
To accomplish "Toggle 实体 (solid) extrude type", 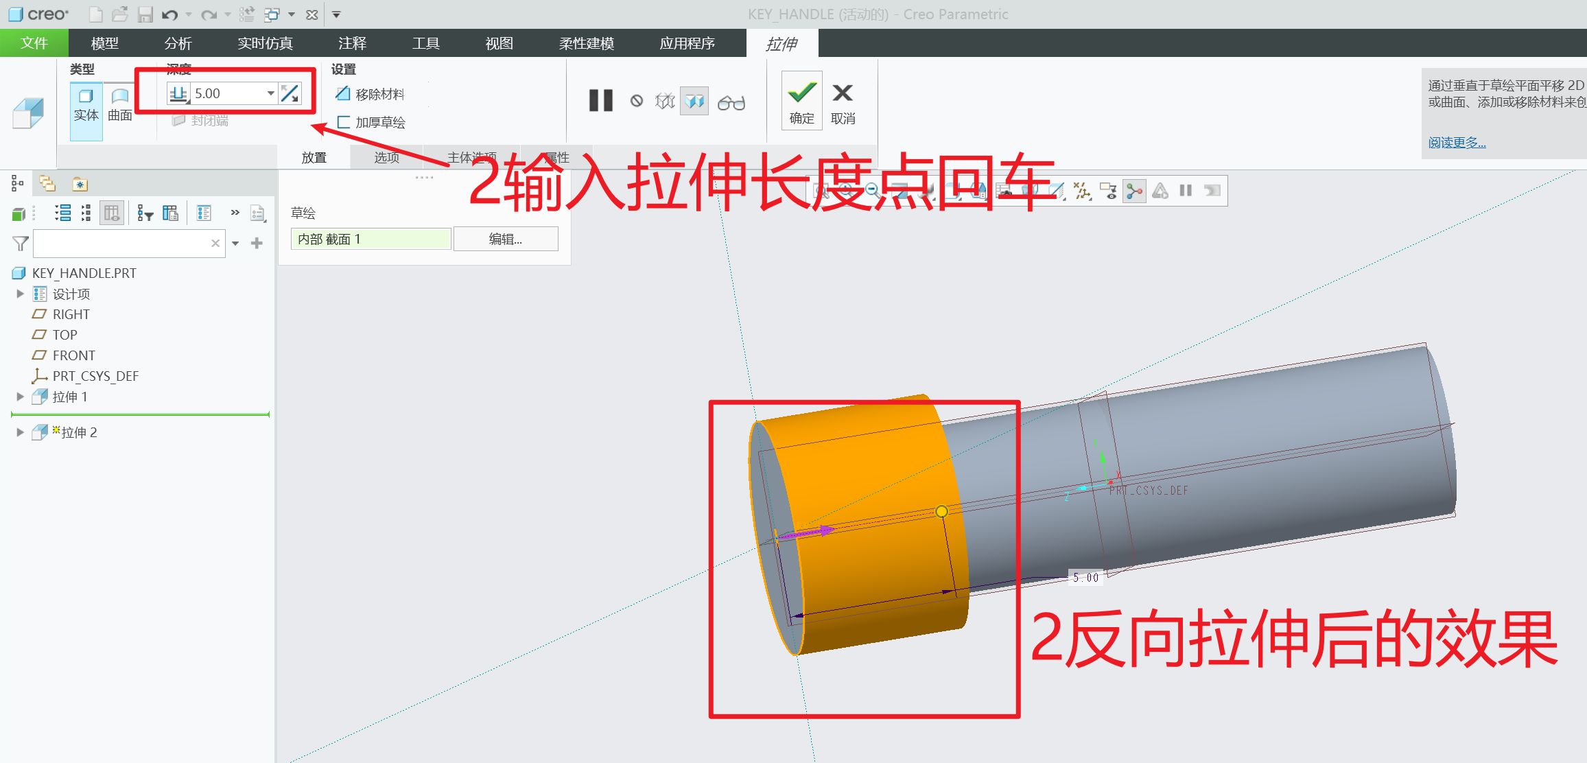I will 84,103.
